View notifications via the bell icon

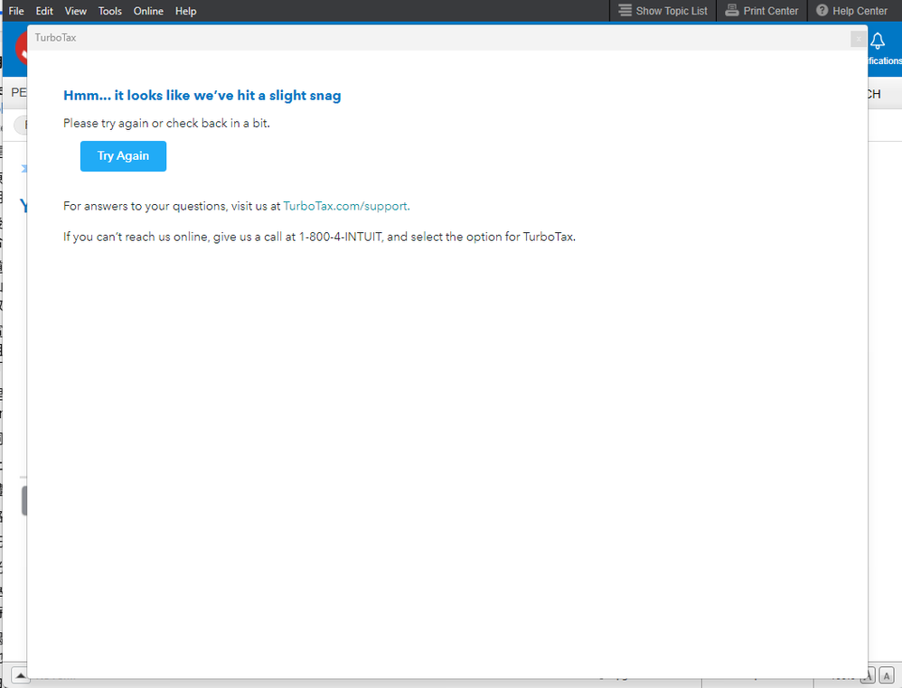point(877,42)
